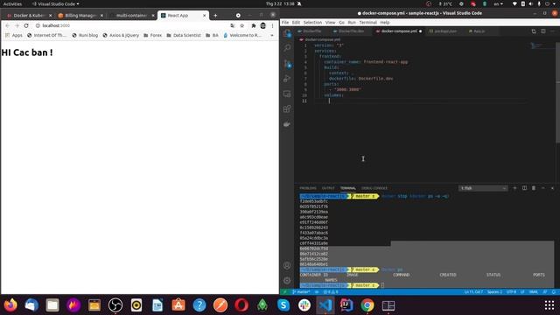Viewport: 560px width, 315px height.
Task: Open a new Chrome tab
Action: pyautogui.click(x=215, y=16)
